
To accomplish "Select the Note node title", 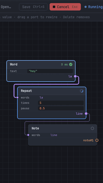I will coord(35,128).
